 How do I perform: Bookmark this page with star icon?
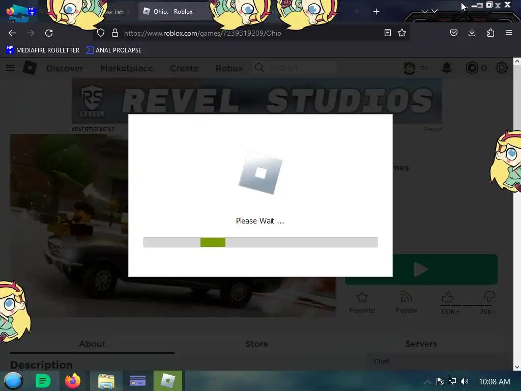click(402, 33)
